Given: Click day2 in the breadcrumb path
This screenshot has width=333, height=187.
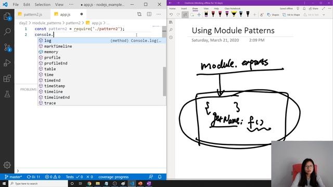Looking at the screenshot, I should tap(23, 23).
